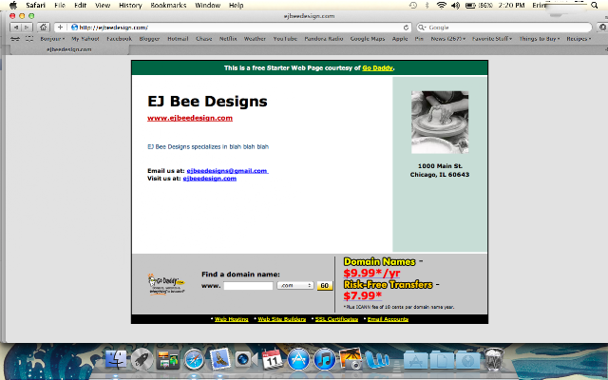Click the pottery wheel photo
The width and height of the screenshot is (608, 380).
pyautogui.click(x=440, y=123)
